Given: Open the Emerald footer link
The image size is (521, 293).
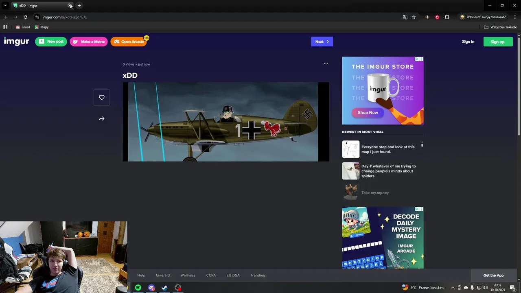Looking at the screenshot, I should 163,275.
